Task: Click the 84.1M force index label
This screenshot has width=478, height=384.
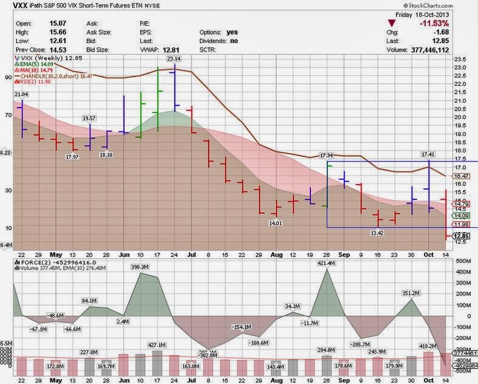Action: [x=89, y=301]
